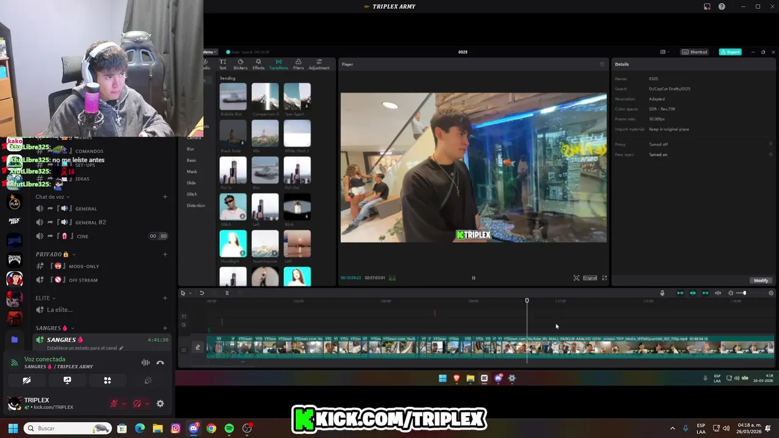Turn on camera in Discord voice panel

pyautogui.click(x=27, y=380)
